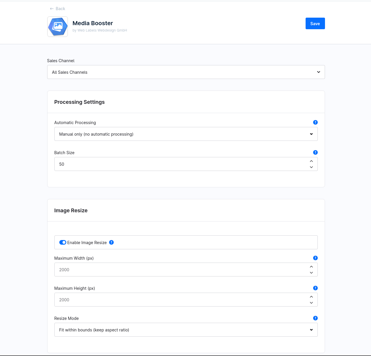
Task: Click help icon for Automatic Processing
Action: point(315,122)
